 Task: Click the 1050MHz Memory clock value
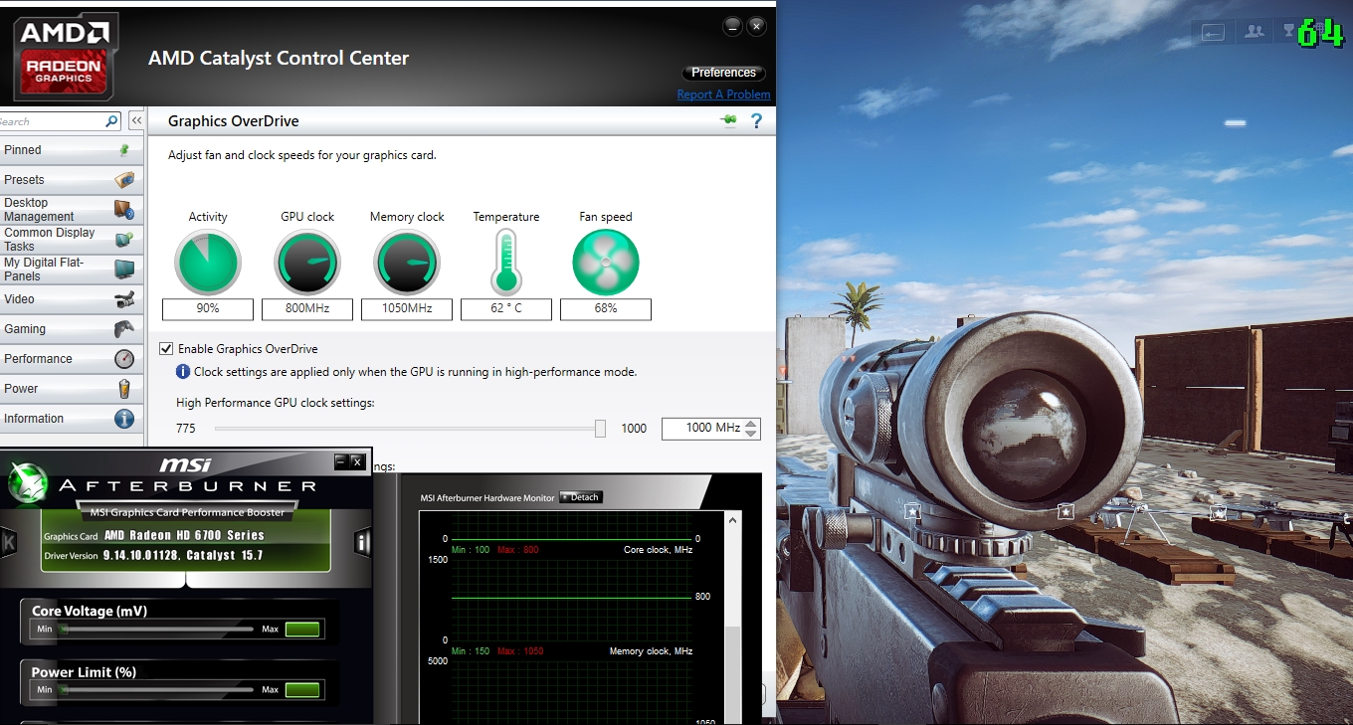point(407,309)
